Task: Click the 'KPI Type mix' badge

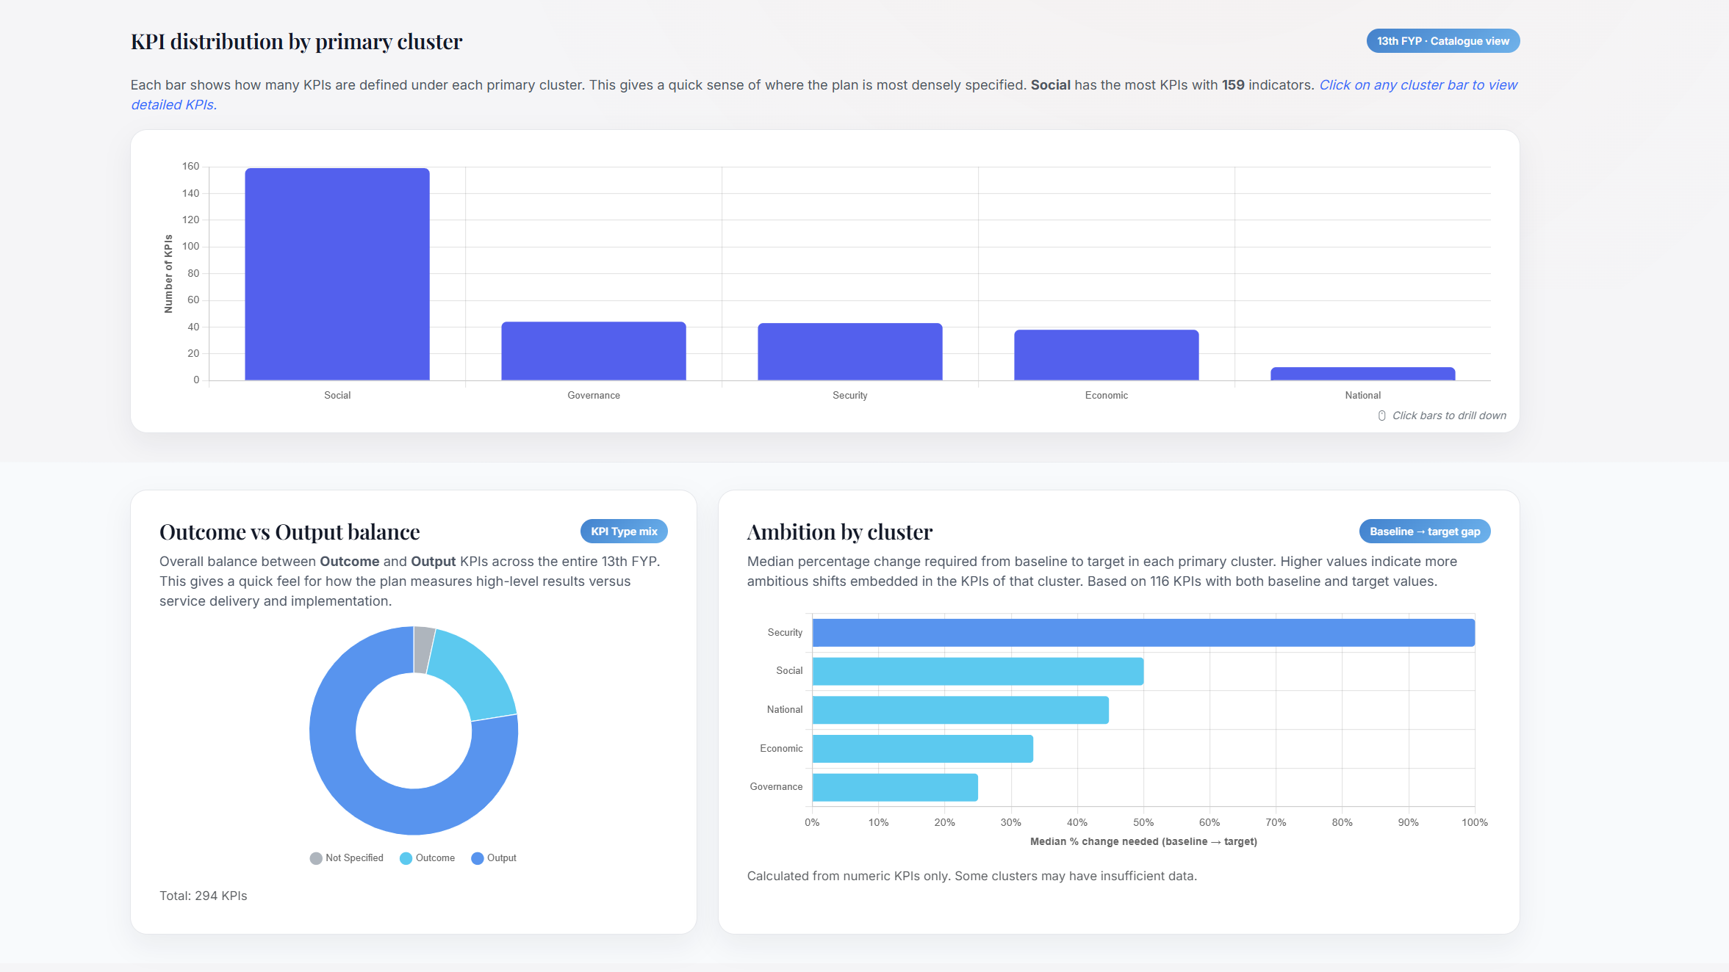Action: pos(623,532)
